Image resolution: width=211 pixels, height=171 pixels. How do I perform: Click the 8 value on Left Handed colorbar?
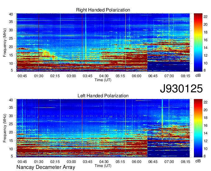click(x=204, y=156)
